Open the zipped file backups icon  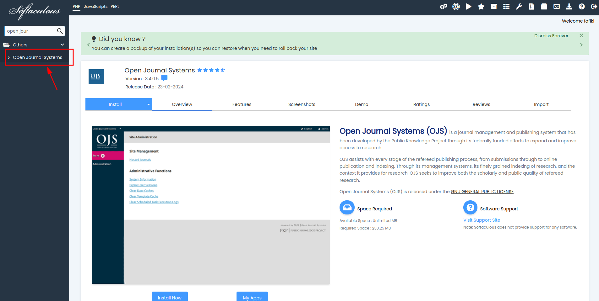pos(531,6)
